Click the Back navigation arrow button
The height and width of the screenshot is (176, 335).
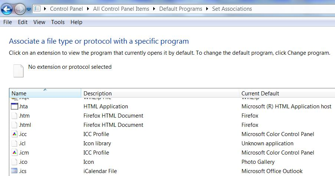[x=7, y=9]
